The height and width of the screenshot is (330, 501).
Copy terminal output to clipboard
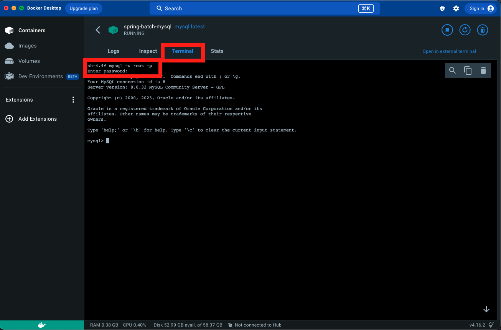coord(468,71)
